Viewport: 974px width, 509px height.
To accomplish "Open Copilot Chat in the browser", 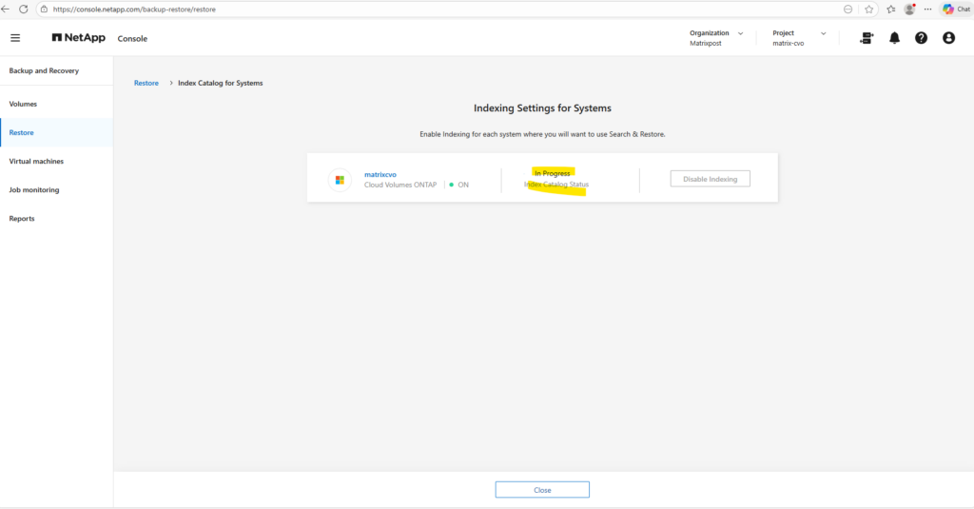I will pyautogui.click(x=957, y=10).
